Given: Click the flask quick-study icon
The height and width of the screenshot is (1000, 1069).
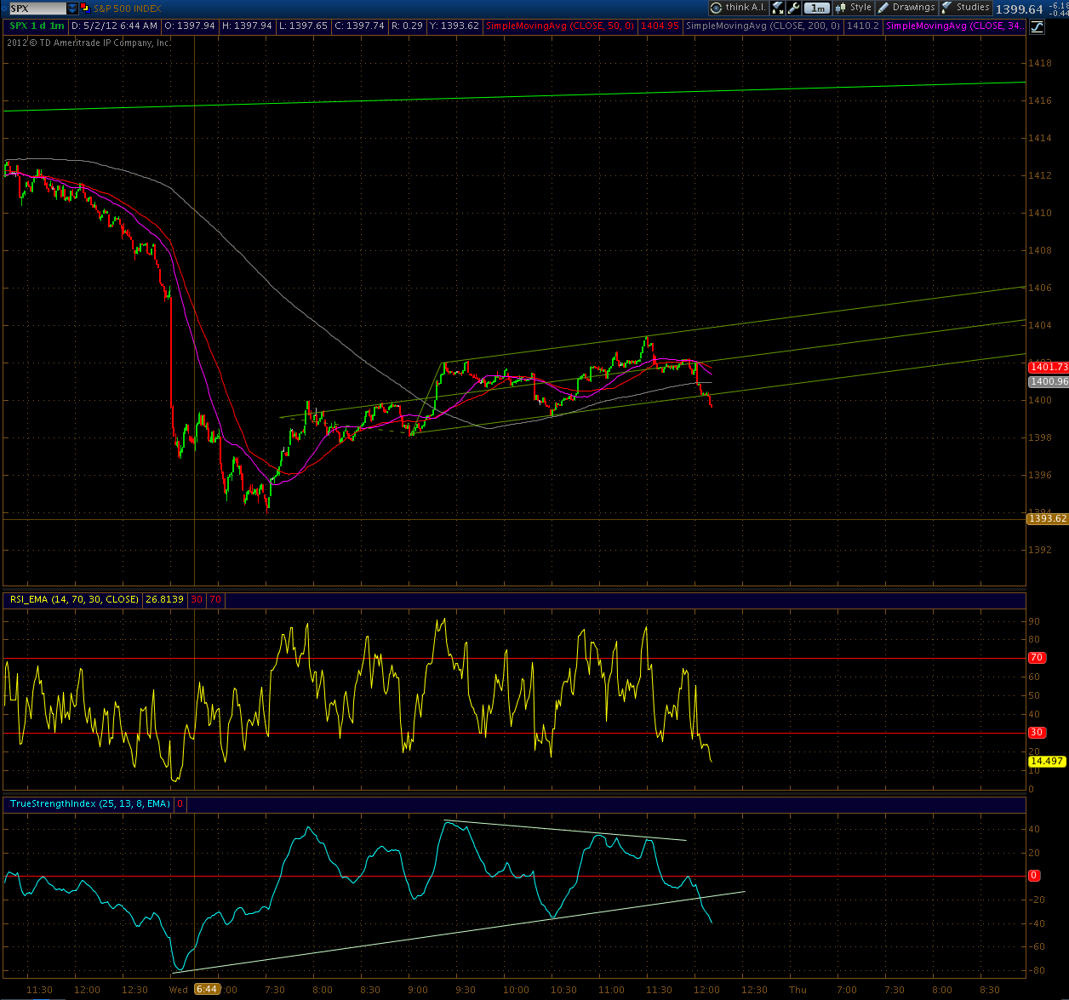Looking at the screenshot, I should [x=777, y=8].
